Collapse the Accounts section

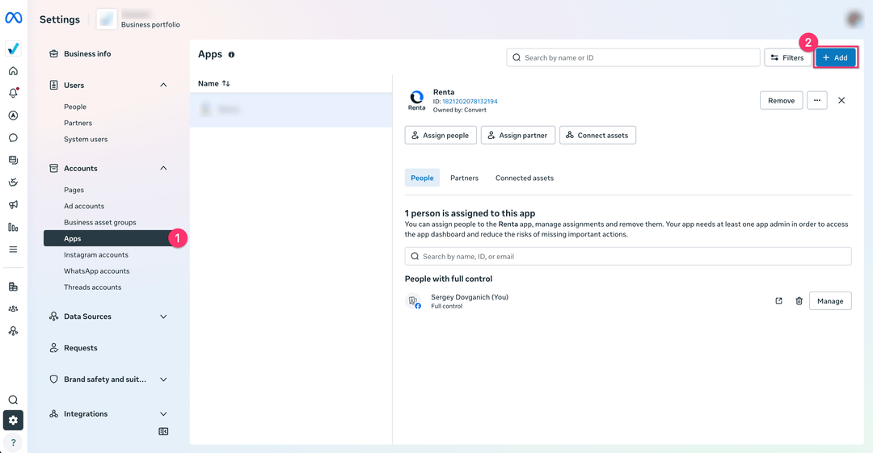click(x=163, y=168)
